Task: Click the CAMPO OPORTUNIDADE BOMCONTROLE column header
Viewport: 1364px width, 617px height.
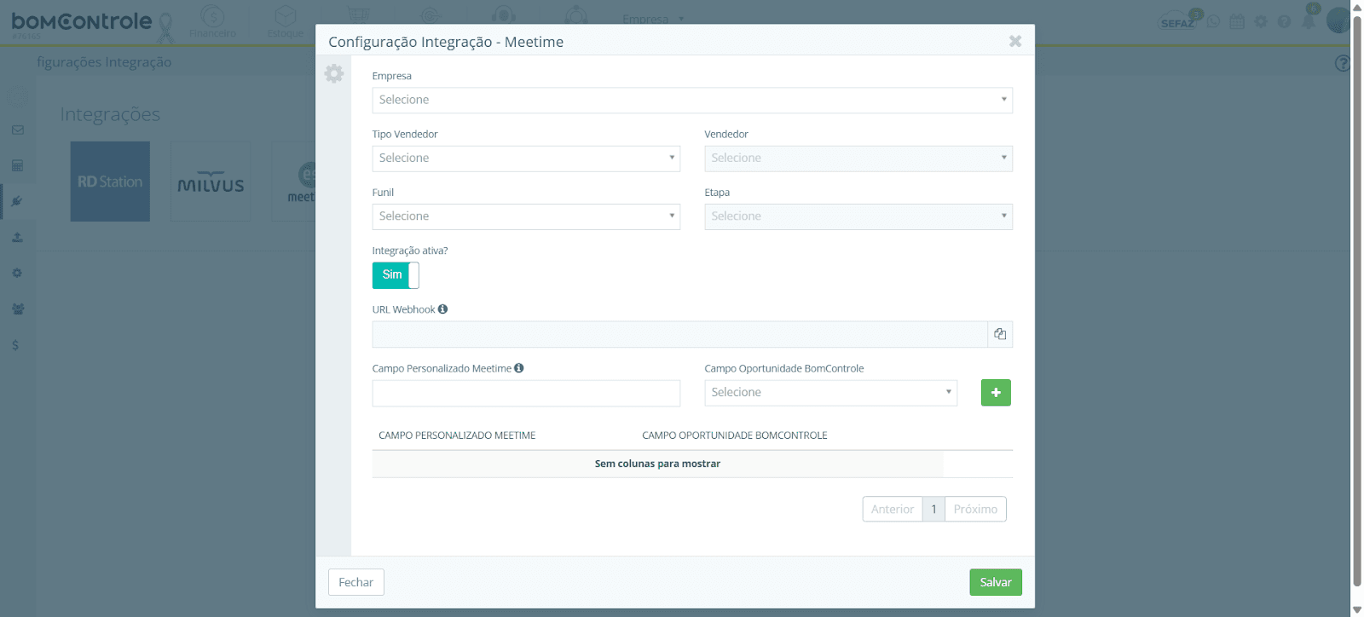Action: 735,435
